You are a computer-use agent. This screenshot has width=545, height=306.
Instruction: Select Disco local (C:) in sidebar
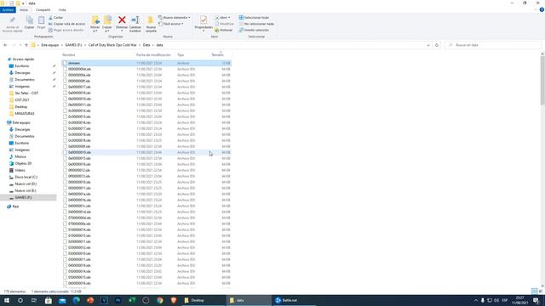coord(26,177)
